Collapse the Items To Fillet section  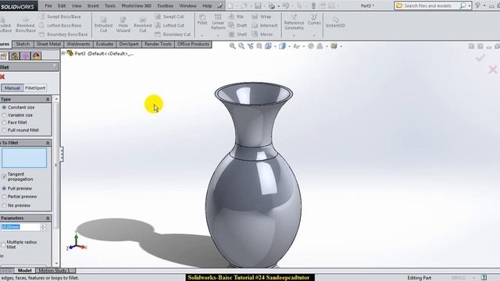pyautogui.click(x=48, y=143)
